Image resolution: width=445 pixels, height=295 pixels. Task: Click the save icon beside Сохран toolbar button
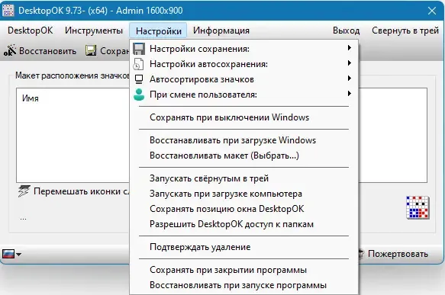91,50
